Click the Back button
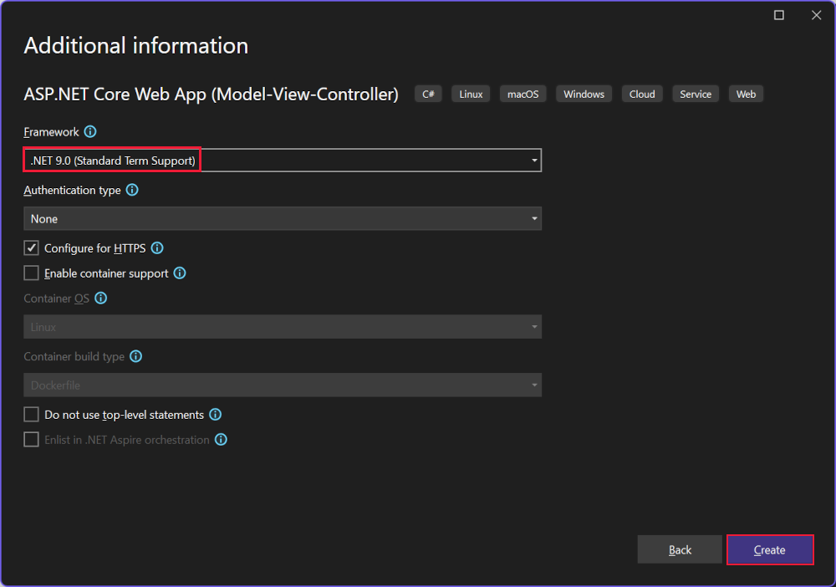The height and width of the screenshot is (587, 836). point(680,549)
